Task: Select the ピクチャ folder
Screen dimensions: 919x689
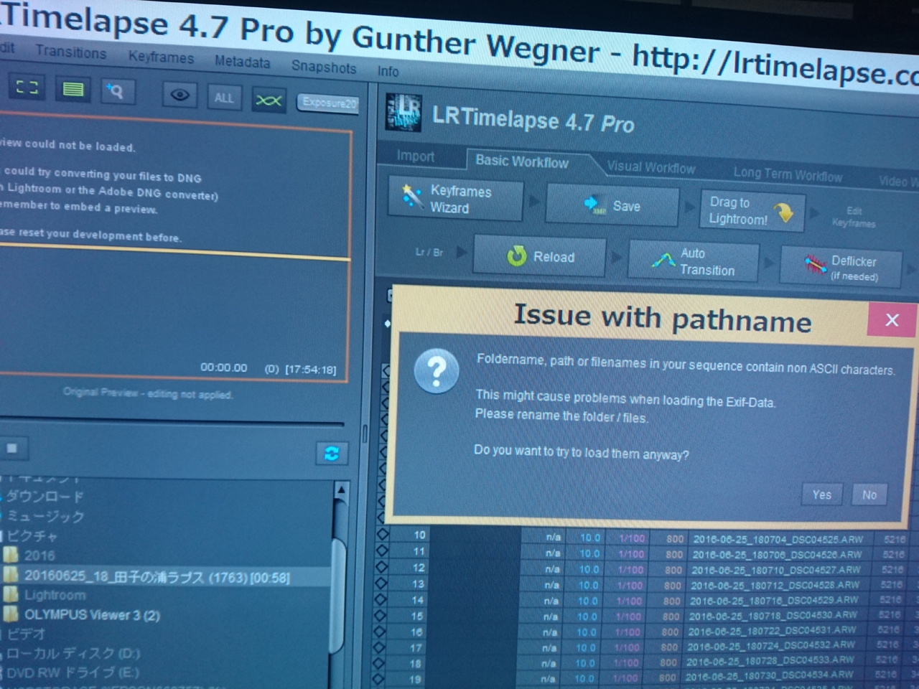Action: coord(32,536)
